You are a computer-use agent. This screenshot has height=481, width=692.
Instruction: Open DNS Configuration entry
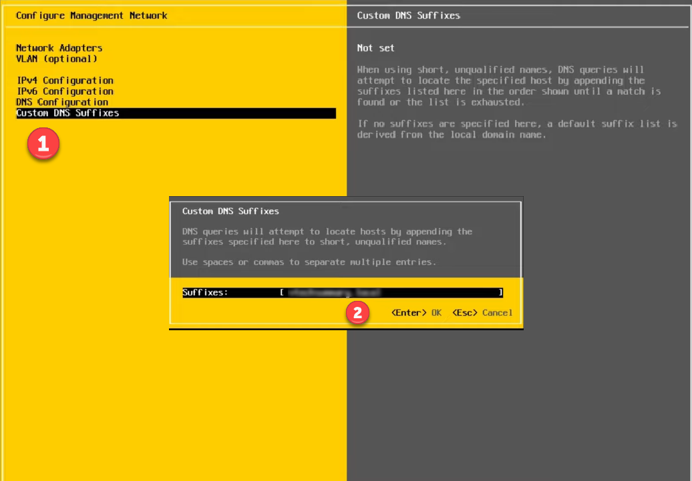(62, 102)
